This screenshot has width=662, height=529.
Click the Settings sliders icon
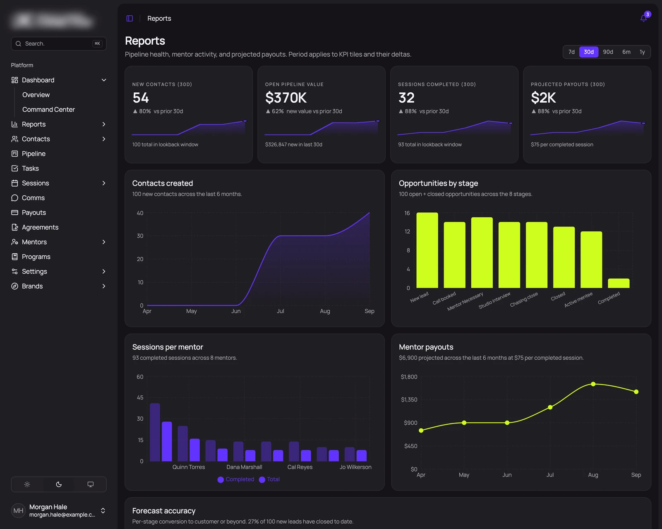click(14, 272)
